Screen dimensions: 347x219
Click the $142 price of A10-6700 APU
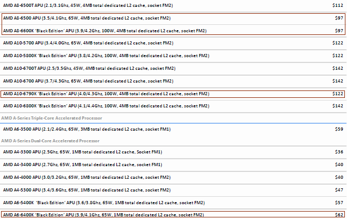tap(337, 81)
